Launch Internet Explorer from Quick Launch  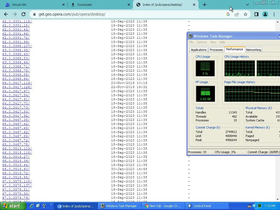point(32,206)
